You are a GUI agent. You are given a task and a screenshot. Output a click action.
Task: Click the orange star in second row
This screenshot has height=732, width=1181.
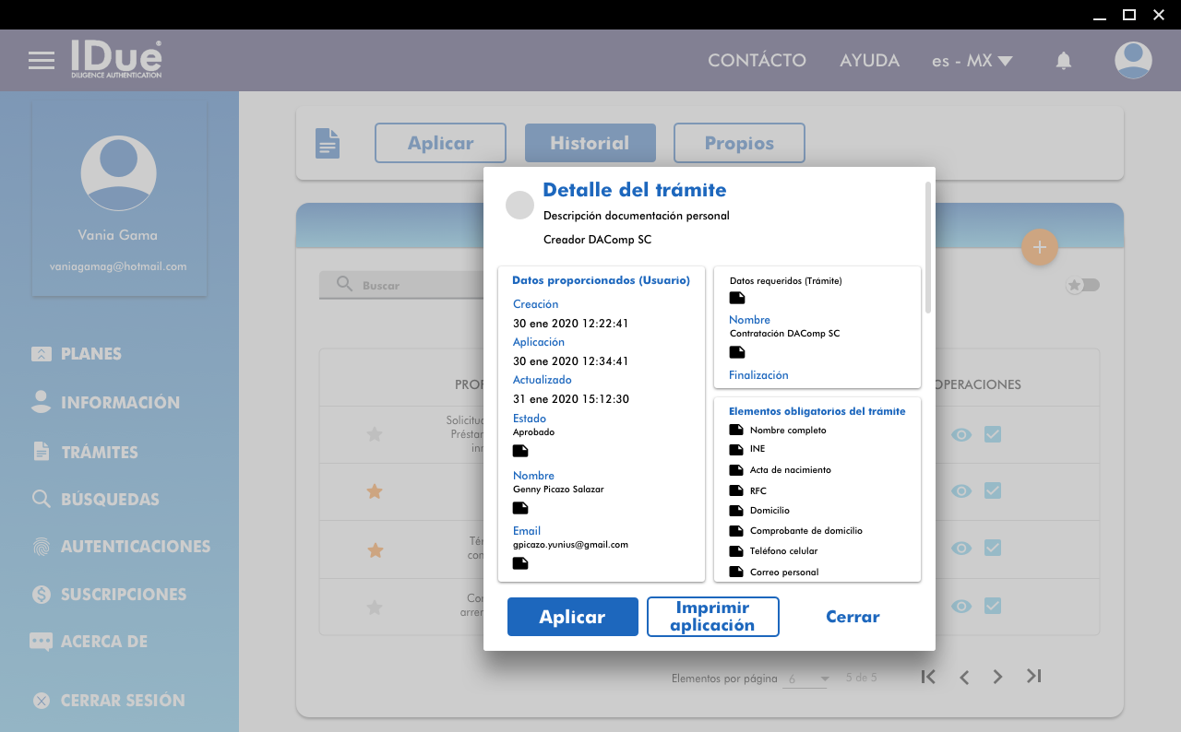[x=375, y=492]
